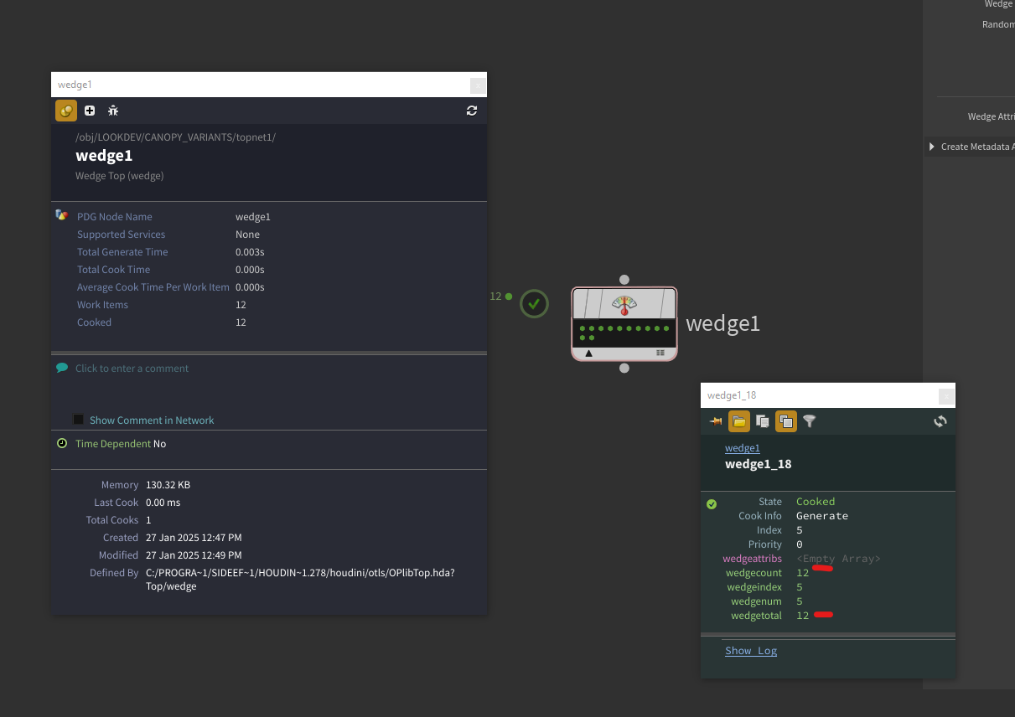Click the yellow folder icon in wedge1_18 panel
The width and height of the screenshot is (1015, 717).
738,421
